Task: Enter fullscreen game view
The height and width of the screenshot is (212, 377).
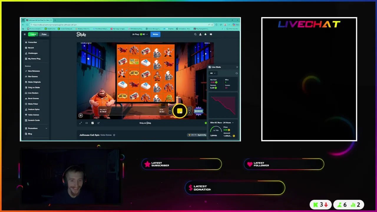Action: pyautogui.click(x=81, y=123)
